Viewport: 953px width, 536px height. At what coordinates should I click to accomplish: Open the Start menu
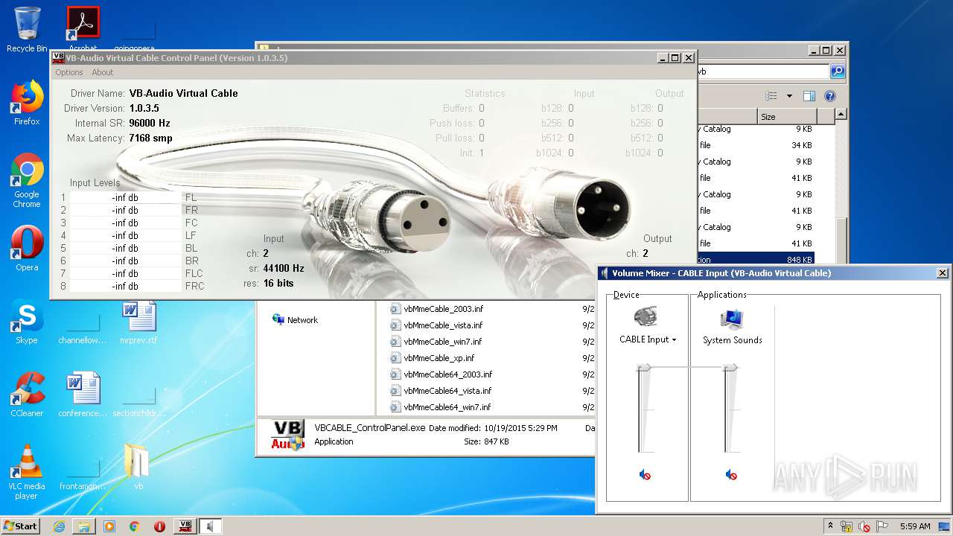point(20,526)
